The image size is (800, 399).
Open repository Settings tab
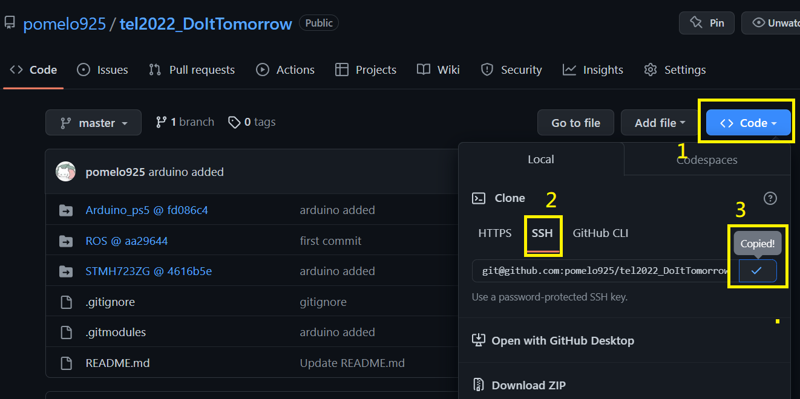tap(675, 70)
